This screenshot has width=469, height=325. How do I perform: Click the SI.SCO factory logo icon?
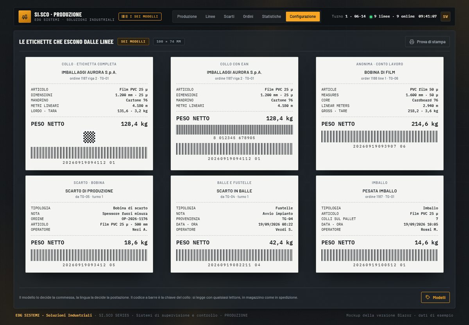pyautogui.click(x=25, y=17)
